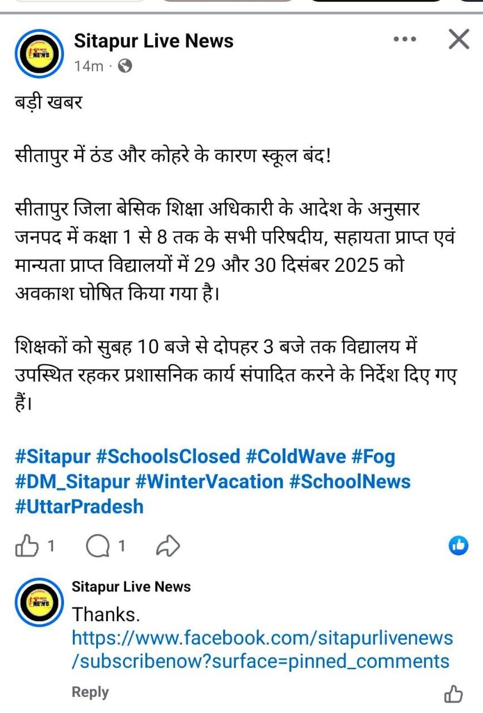Follow the facebook.com/sitapurlivenews subscribe link

263,649
